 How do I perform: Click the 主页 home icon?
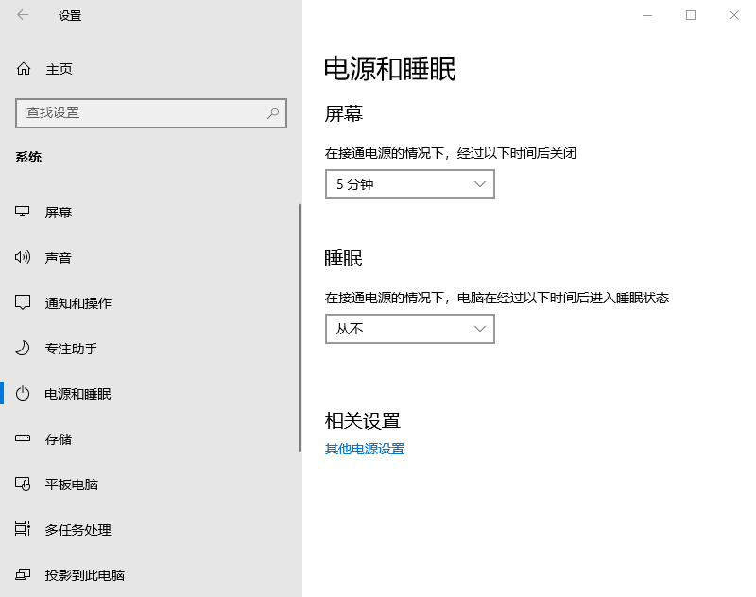(x=21, y=68)
